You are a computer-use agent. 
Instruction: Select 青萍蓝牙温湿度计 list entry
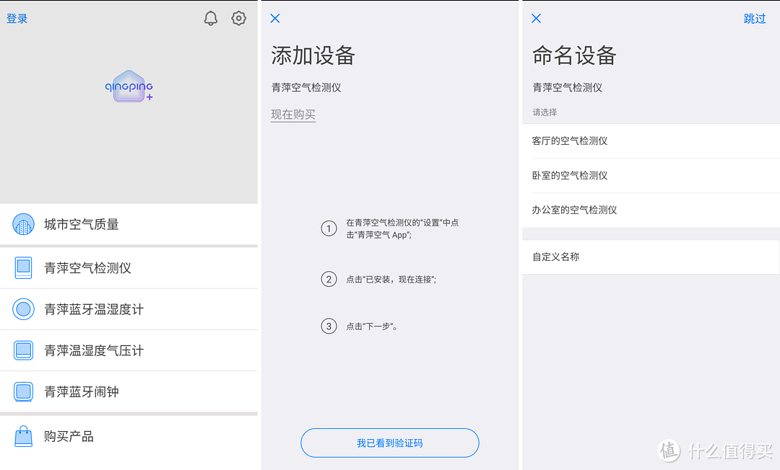(129, 309)
